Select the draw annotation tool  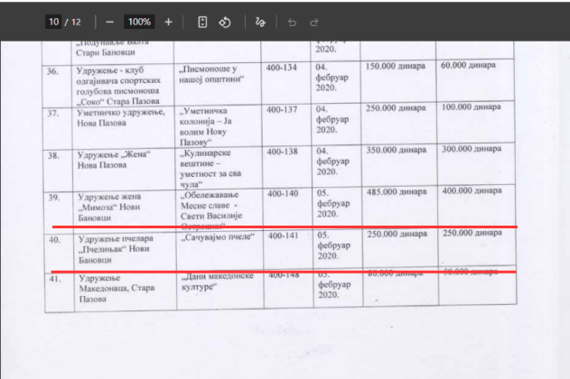point(261,21)
